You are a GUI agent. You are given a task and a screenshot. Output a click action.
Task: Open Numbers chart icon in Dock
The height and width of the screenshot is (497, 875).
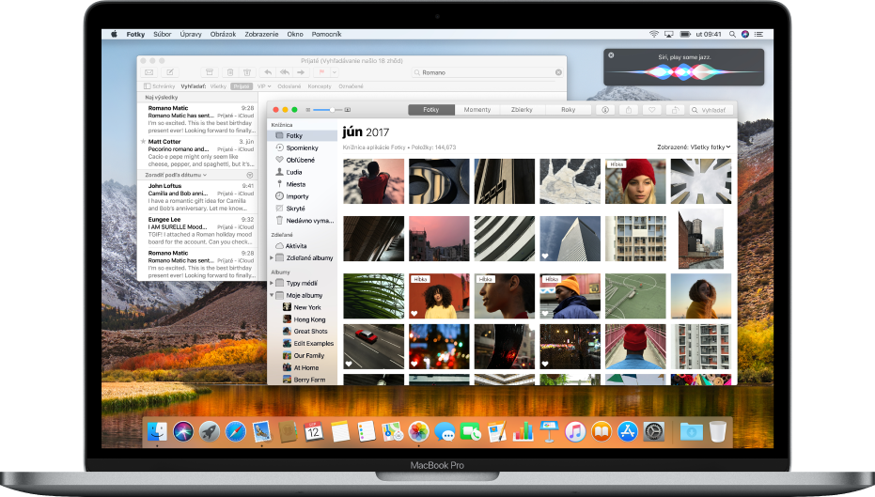[523, 432]
